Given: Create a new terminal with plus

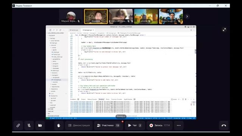Looking at the screenshot, I should 179,99.
